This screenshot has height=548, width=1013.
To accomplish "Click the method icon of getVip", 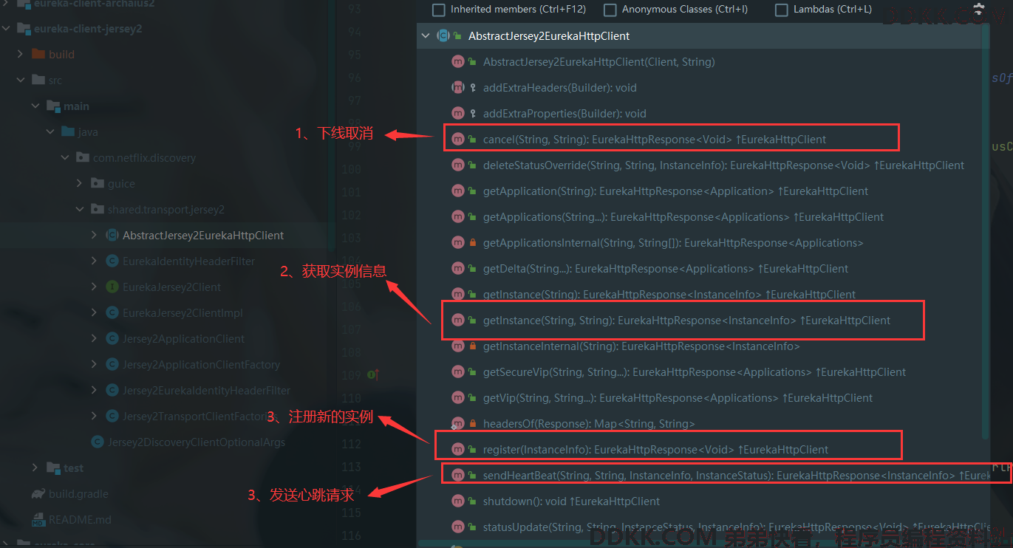I will (x=457, y=398).
